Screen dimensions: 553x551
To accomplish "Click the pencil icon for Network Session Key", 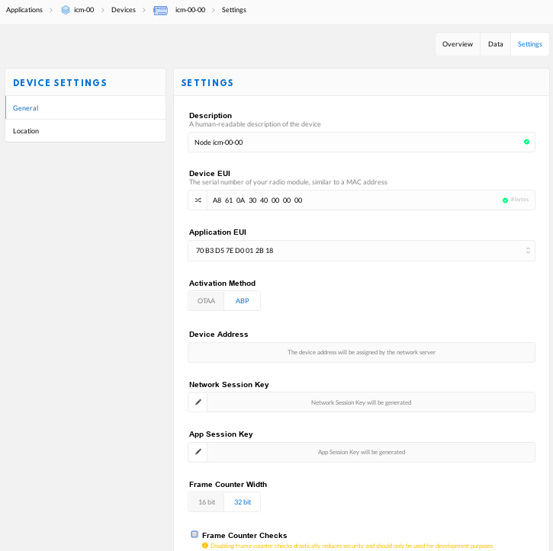I will [198, 402].
